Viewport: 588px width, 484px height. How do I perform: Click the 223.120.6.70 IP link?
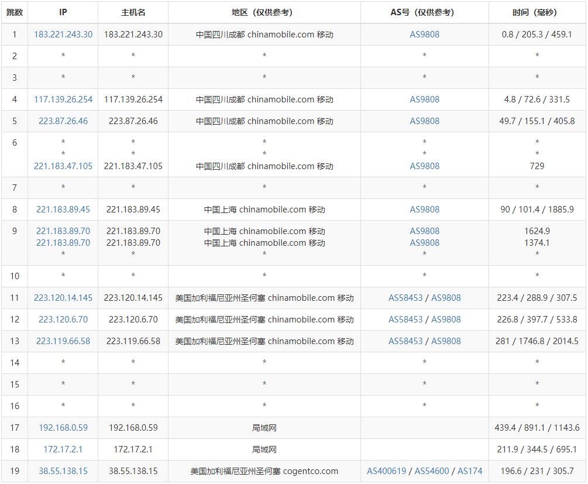click(x=63, y=320)
